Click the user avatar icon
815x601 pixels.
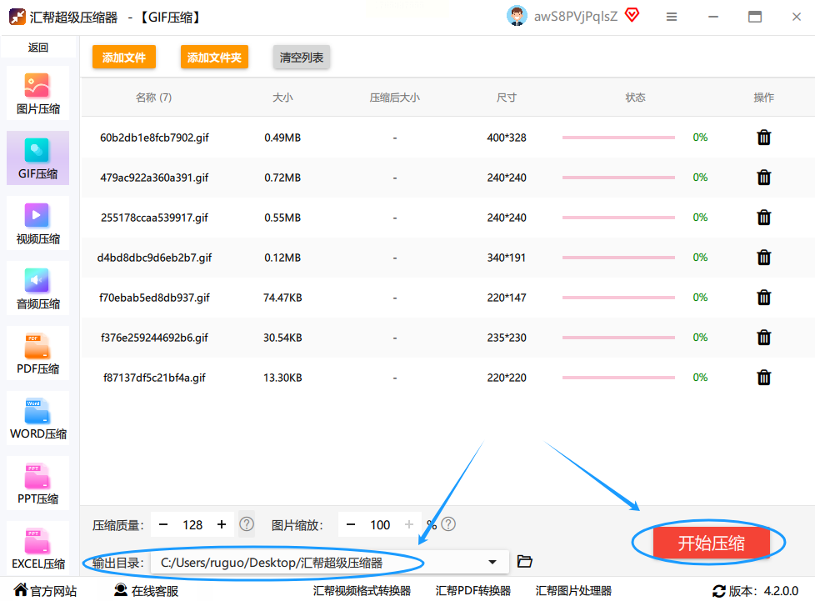517,17
